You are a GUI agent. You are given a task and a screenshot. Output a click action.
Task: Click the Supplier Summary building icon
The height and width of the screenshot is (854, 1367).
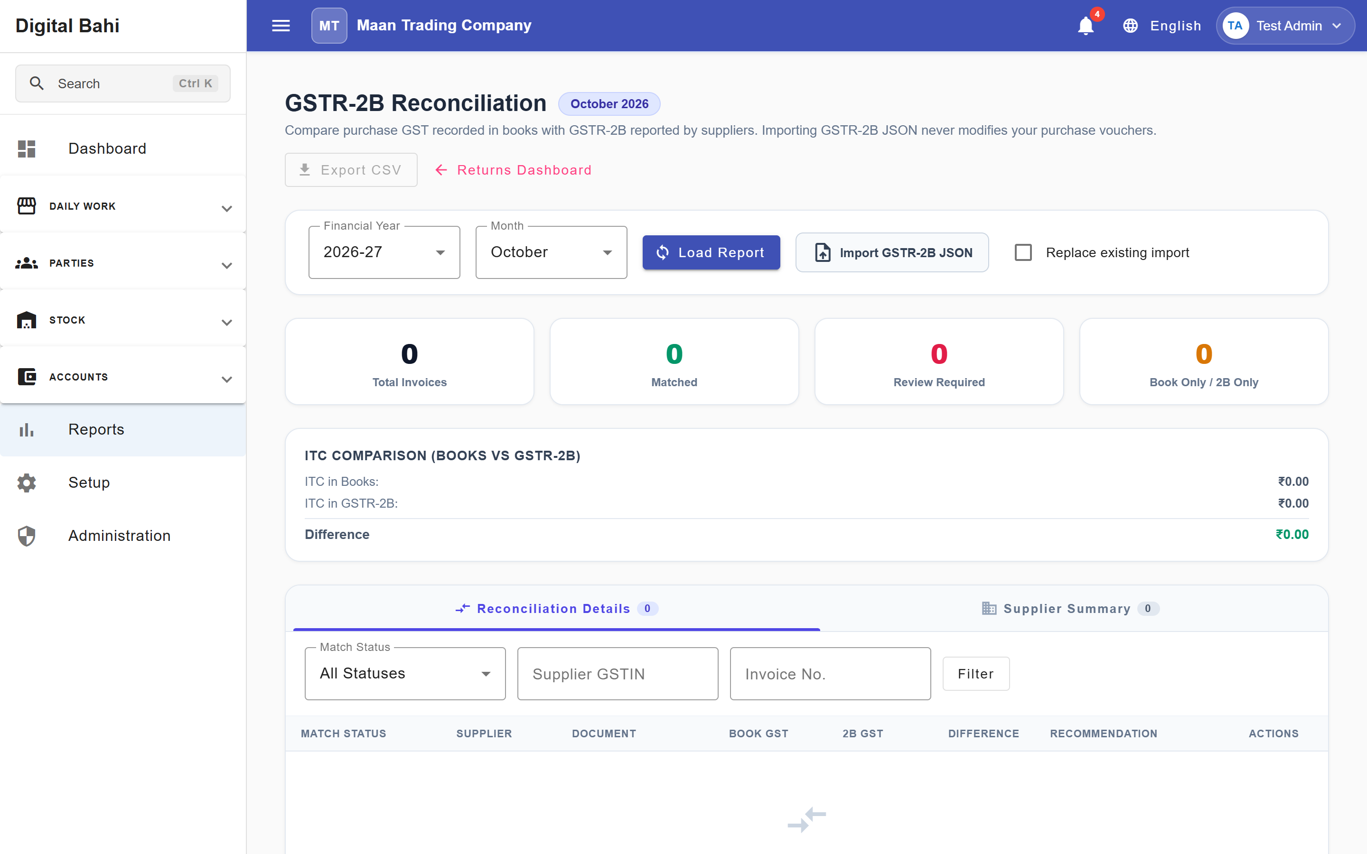[x=989, y=608]
